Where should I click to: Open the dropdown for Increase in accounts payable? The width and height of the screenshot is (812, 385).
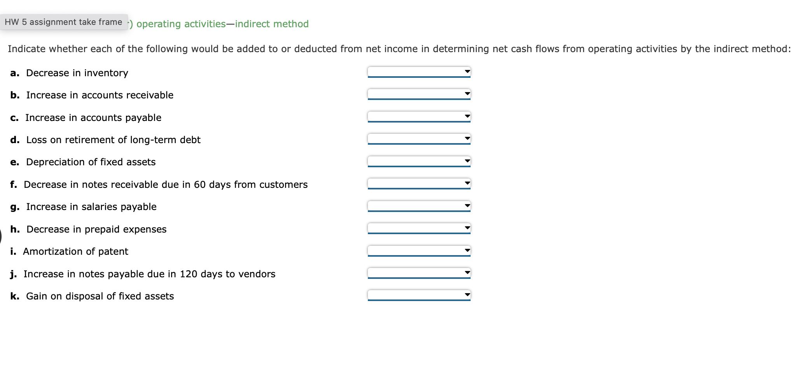pyautogui.click(x=418, y=116)
